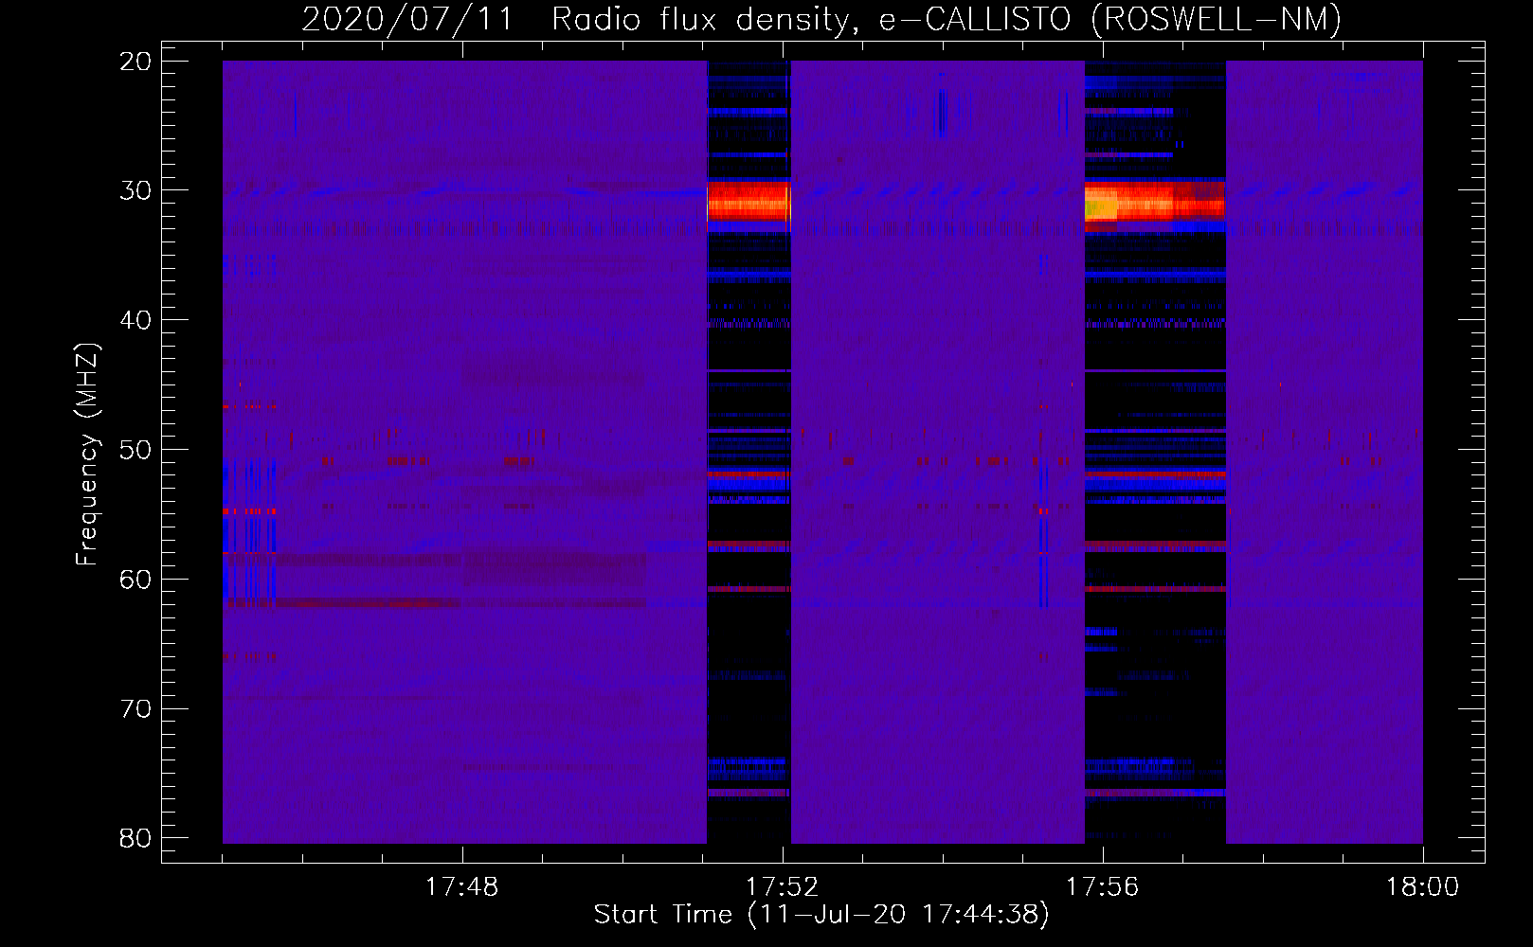
Task: Click the 17:52 time tick label
Action: (x=782, y=887)
